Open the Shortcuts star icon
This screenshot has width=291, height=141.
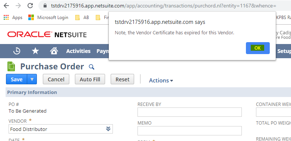35,51
